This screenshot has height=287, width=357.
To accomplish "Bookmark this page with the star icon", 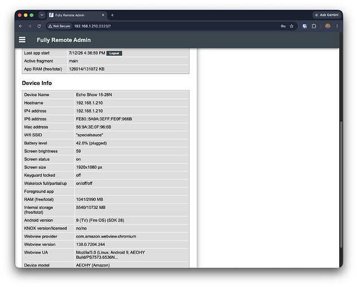I will [x=292, y=26].
